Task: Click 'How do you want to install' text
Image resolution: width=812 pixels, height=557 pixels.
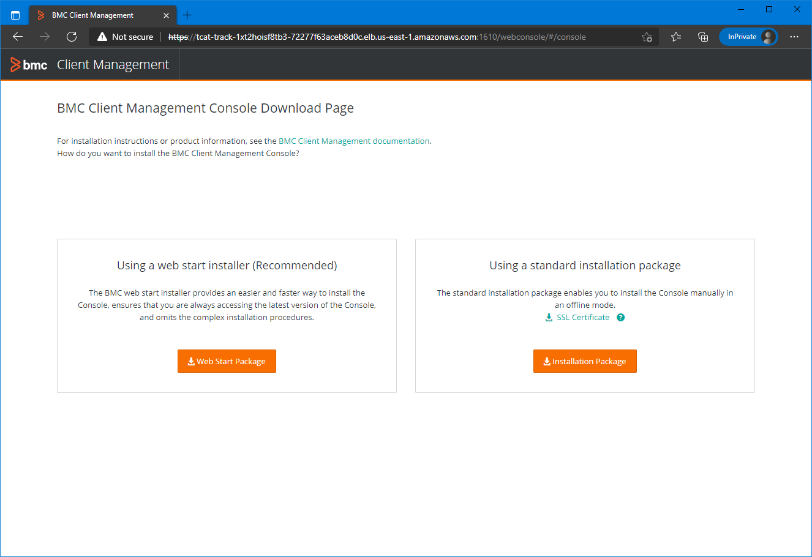Action: tap(178, 154)
